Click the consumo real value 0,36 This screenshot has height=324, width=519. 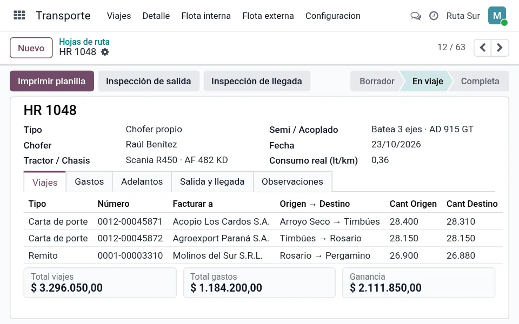pyautogui.click(x=380, y=160)
